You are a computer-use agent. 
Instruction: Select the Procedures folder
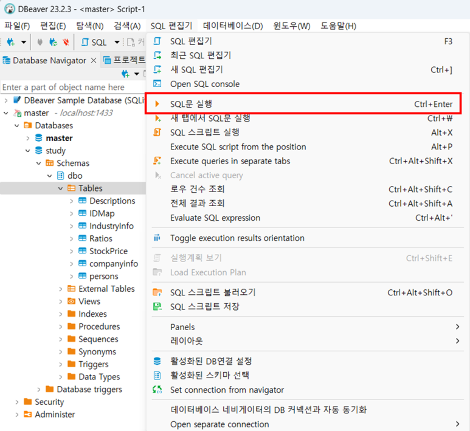pyautogui.click(x=99, y=326)
